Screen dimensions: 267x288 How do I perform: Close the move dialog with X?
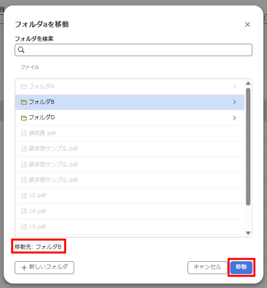click(248, 24)
